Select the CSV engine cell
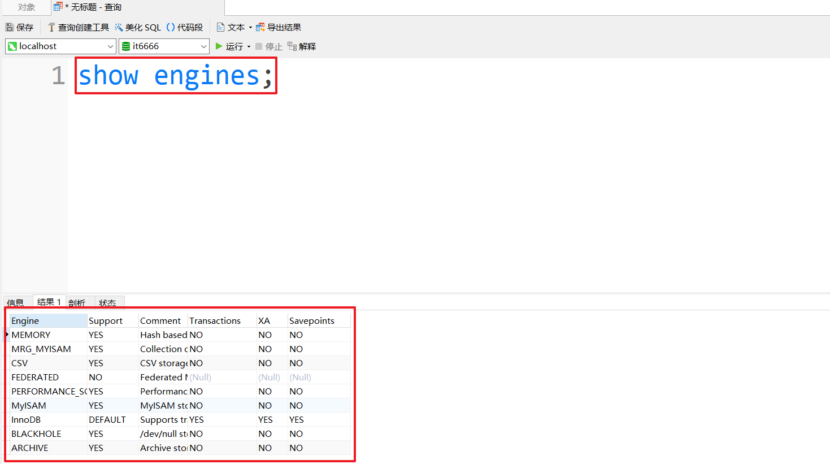The width and height of the screenshot is (830, 464). (49, 363)
